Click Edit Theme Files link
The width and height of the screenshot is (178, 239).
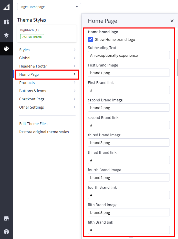pos(33,124)
